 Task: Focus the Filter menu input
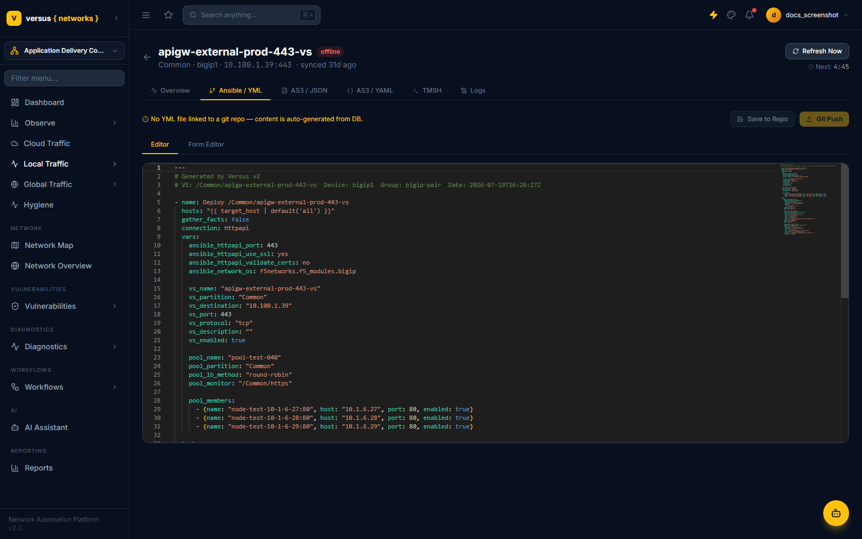point(65,78)
